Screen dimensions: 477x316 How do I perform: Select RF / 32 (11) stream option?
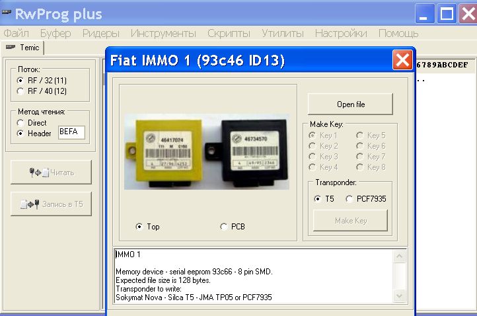coord(42,81)
